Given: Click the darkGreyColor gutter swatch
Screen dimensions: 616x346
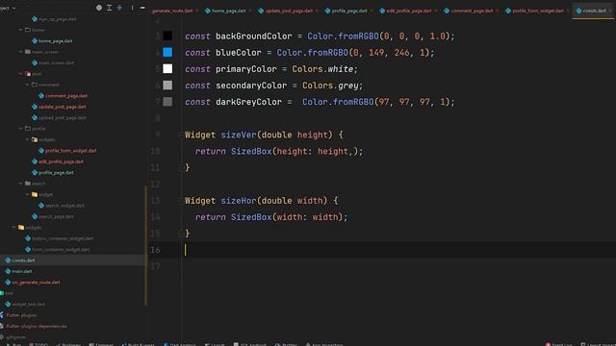Looking at the screenshot, I should coord(167,102).
